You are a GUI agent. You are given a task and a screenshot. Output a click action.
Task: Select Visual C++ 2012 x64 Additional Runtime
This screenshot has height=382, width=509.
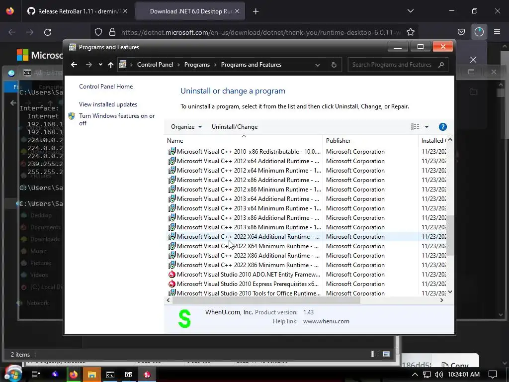point(306,161)
